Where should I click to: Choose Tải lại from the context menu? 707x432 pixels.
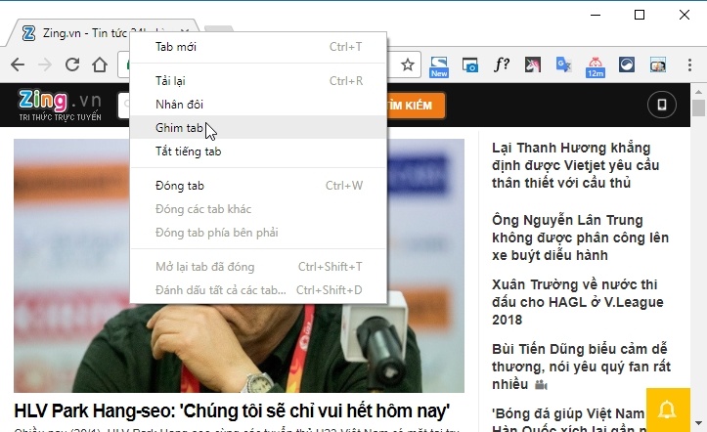click(x=258, y=81)
